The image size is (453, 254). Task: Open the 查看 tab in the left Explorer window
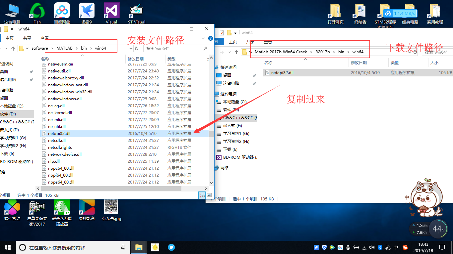pos(44,38)
